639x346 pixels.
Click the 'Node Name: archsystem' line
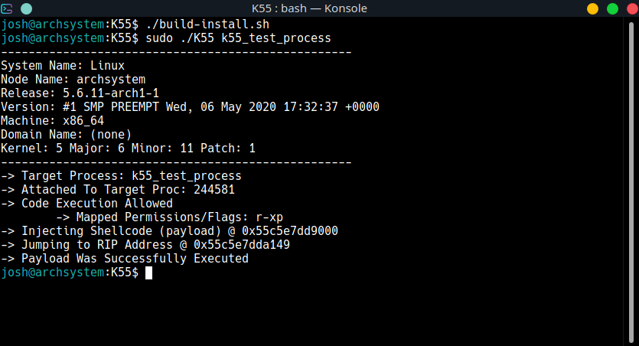[x=73, y=80]
